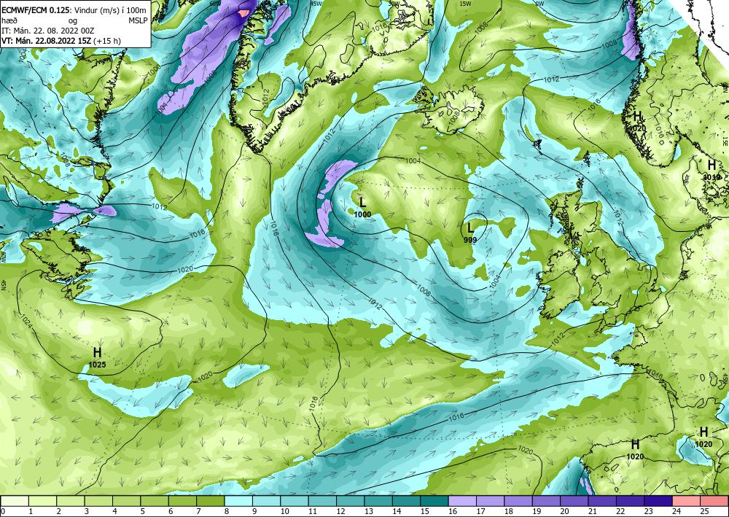Click the '23' label on the wind scale
The image size is (729, 517).
pyautogui.click(x=649, y=512)
